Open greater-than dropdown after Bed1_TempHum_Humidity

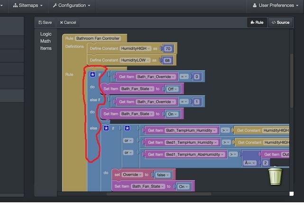pos(226,142)
